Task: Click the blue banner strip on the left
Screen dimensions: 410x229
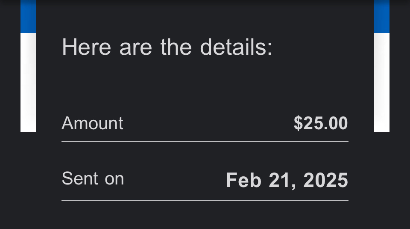Action: [x=28, y=16]
